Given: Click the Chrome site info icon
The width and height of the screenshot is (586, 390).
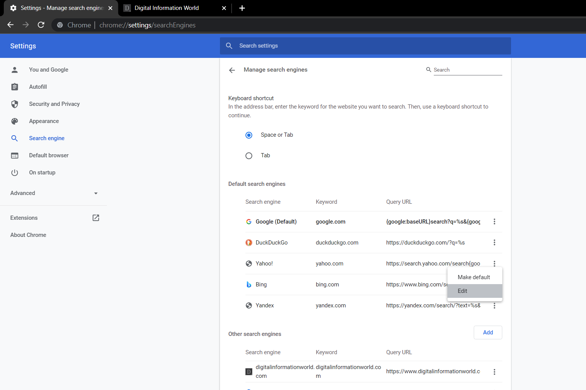Looking at the screenshot, I should (x=60, y=25).
